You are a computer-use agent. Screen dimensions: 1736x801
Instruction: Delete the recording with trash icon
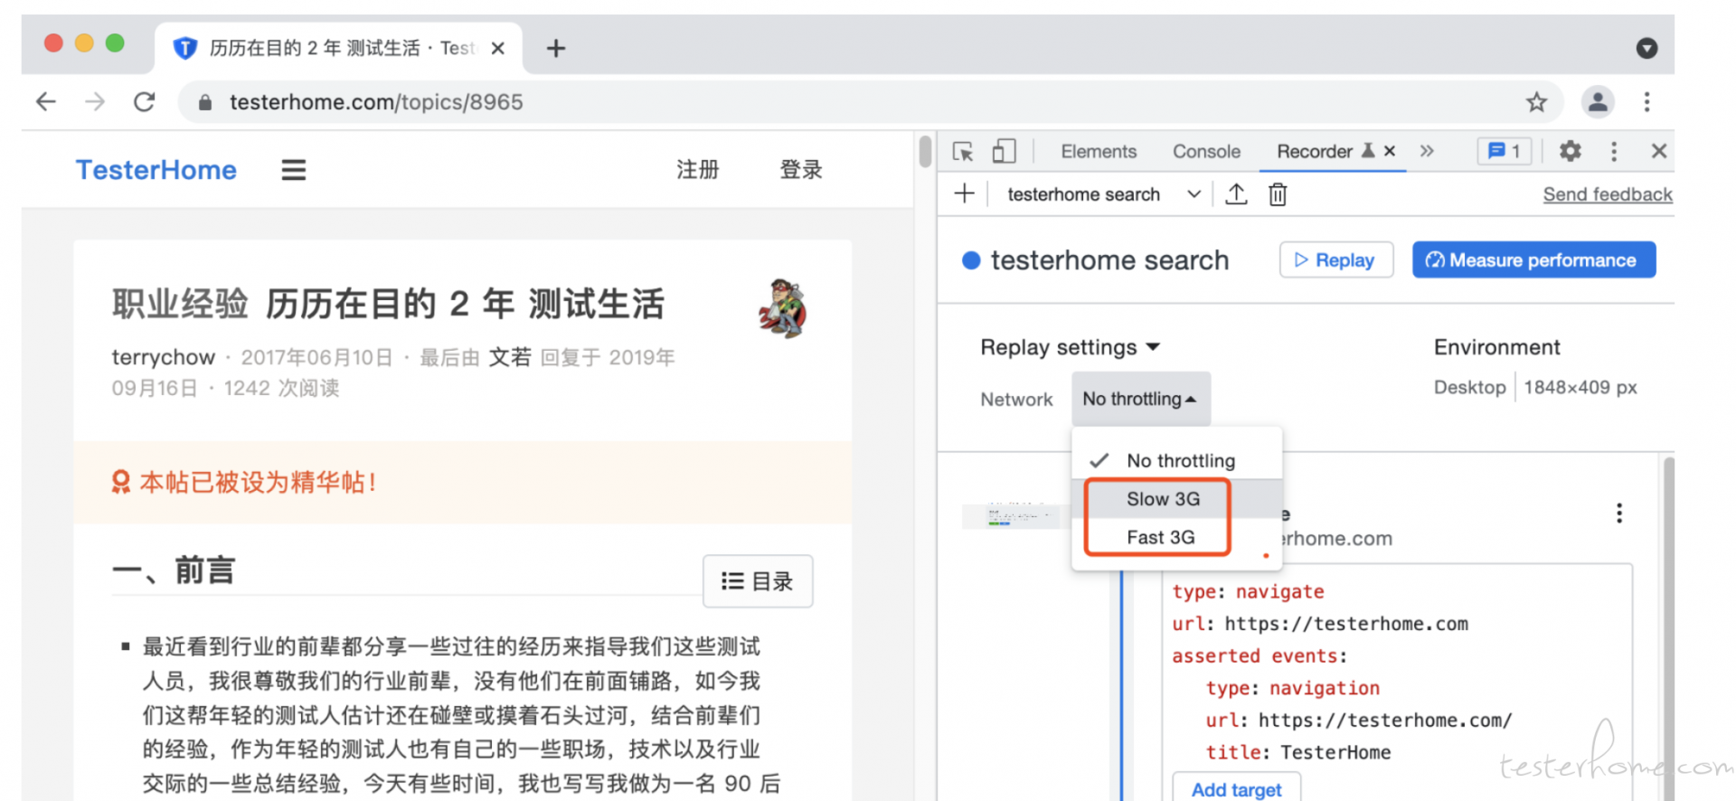click(x=1278, y=193)
